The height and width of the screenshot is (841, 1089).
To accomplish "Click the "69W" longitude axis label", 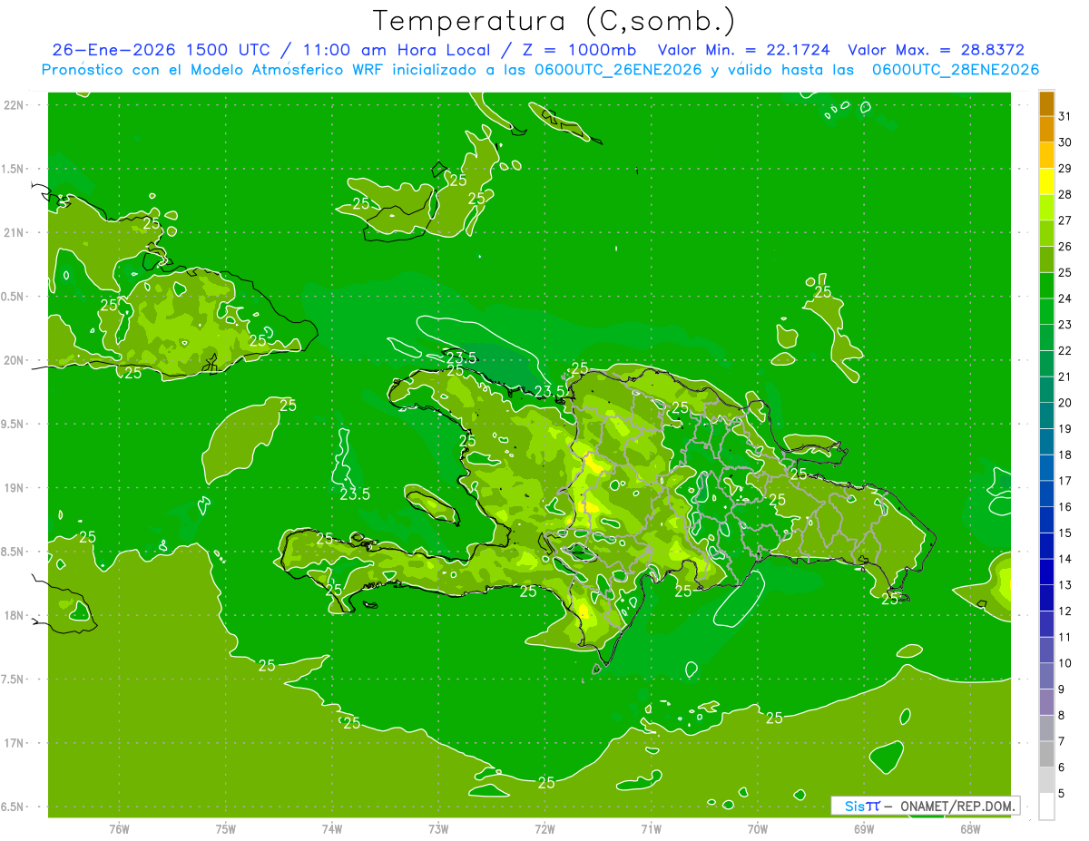I will coord(864,829).
